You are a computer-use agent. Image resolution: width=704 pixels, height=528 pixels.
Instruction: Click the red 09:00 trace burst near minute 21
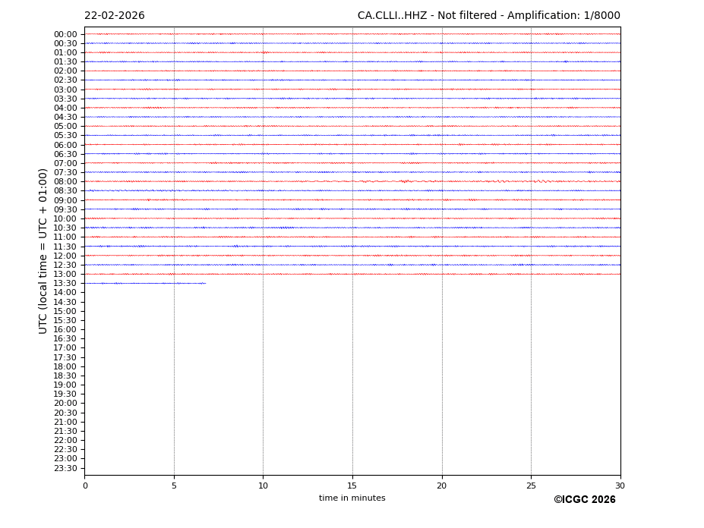coord(472,200)
